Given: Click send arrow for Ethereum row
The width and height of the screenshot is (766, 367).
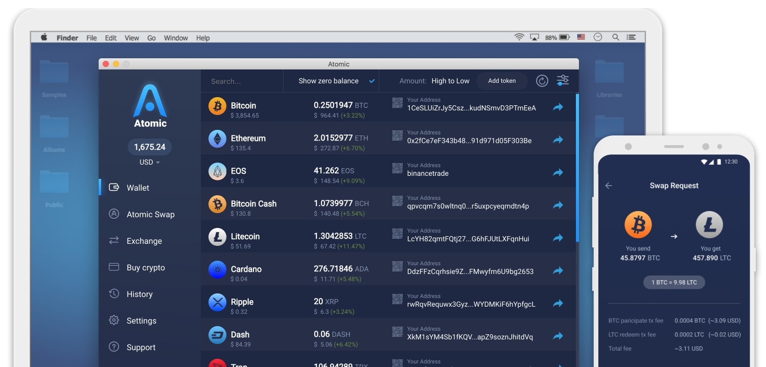Looking at the screenshot, I should (x=558, y=140).
